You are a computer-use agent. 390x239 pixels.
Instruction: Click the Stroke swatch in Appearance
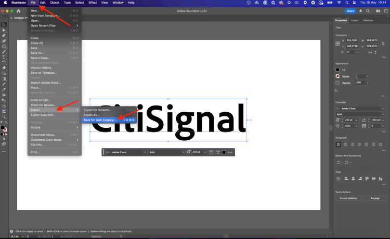click(x=337, y=76)
